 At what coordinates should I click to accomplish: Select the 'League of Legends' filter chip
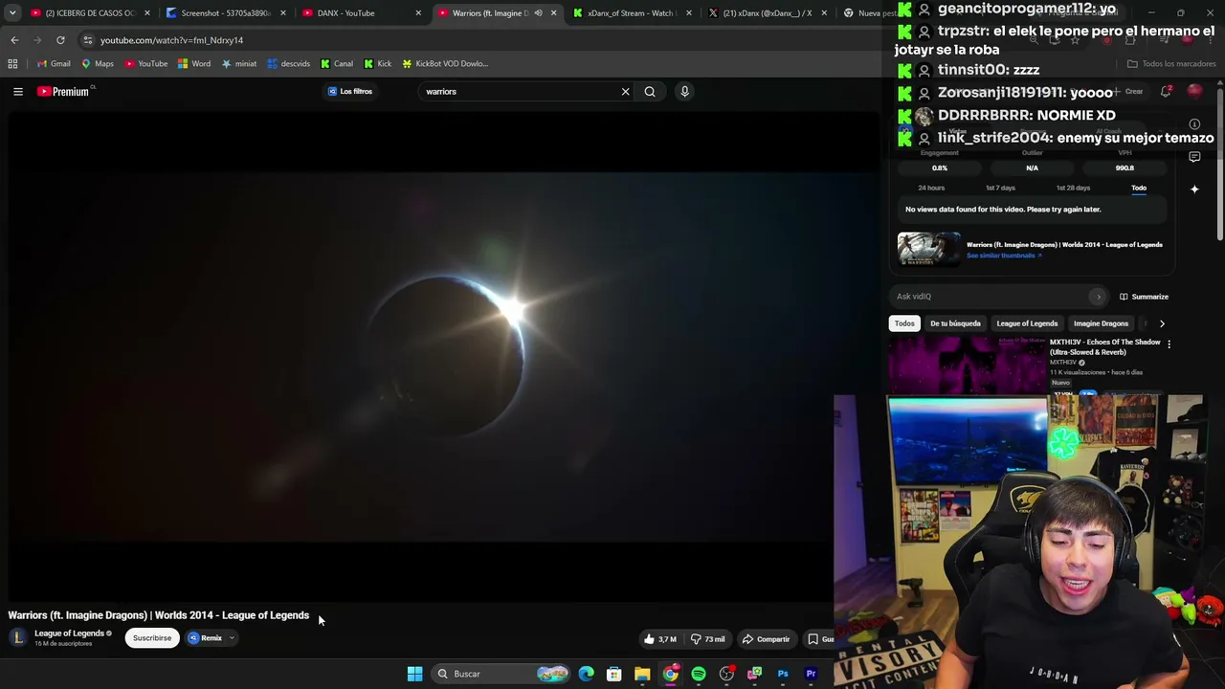[1027, 323]
